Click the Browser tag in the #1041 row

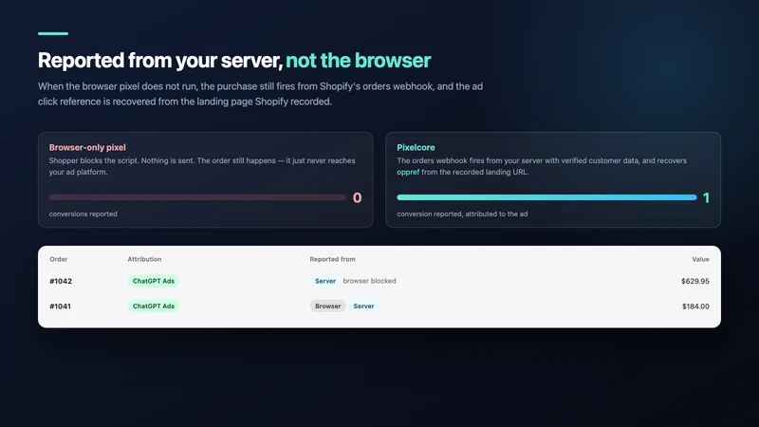[x=327, y=306]
